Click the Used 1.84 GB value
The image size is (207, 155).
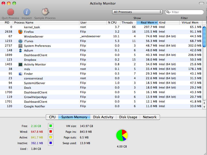[36, 149]
